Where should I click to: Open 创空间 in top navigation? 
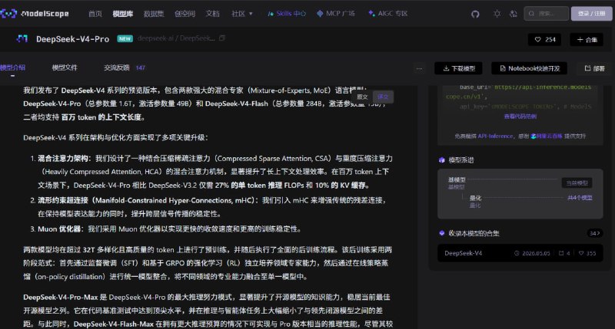click(x=184, y=14)
